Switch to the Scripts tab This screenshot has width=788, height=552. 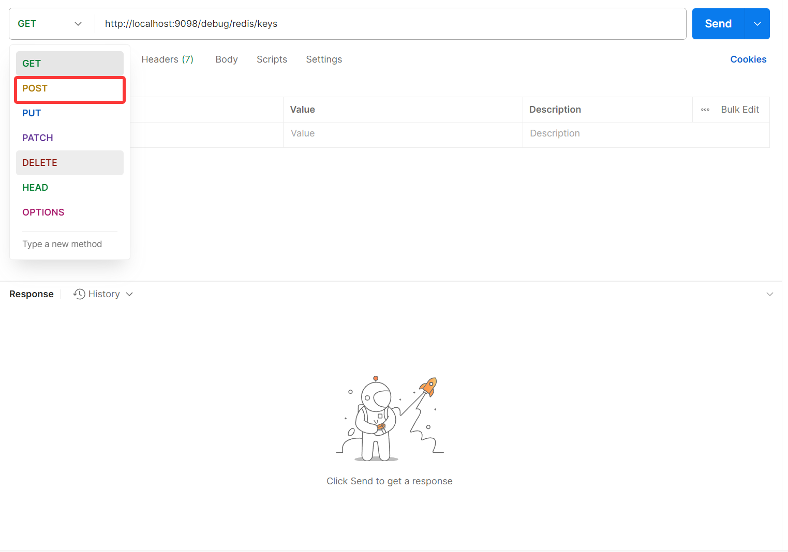(272, 59)
